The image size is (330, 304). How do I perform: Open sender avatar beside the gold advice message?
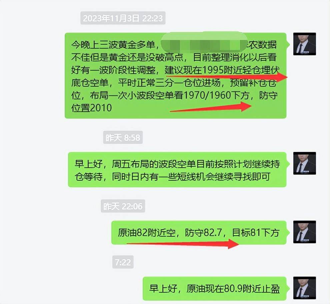[305, 44]
